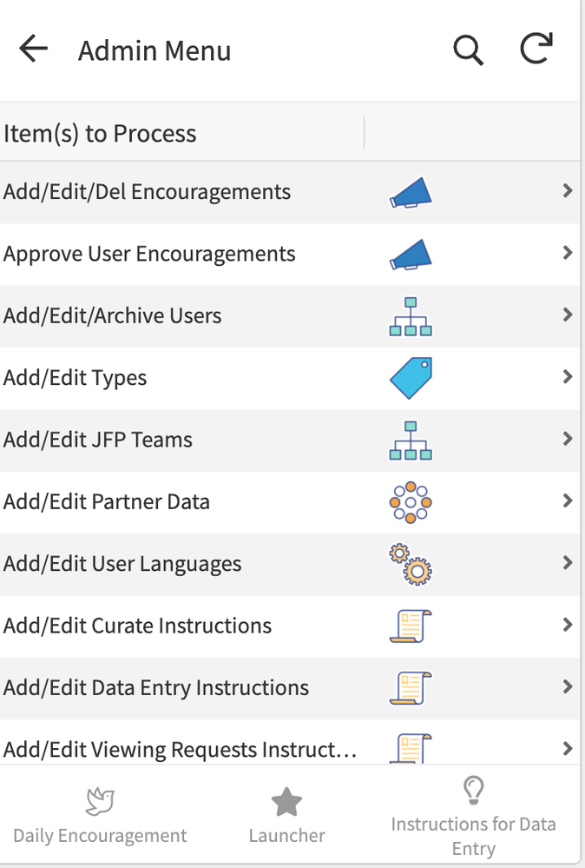
Task: Expand chevron on Add/Edit Data Entry Instructions
Action: point(568,687)
